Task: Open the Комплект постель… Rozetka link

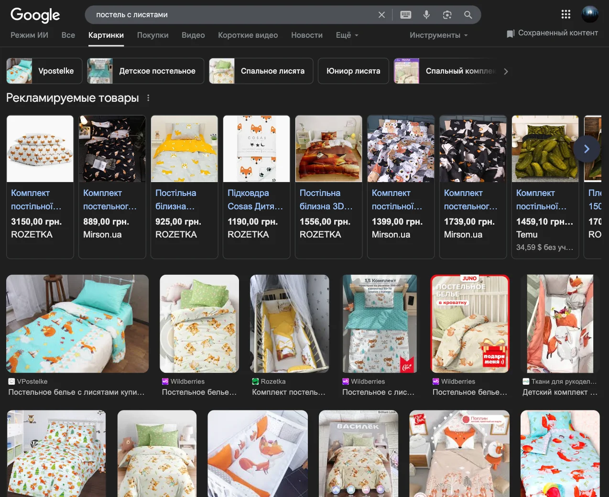Action: pos(289,392)
